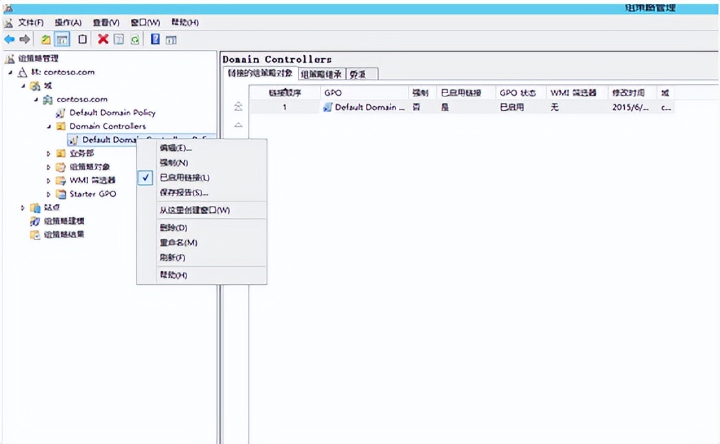Click the show/hide console tree toolbar icon

pyautogui.click(x=62, y=39)
